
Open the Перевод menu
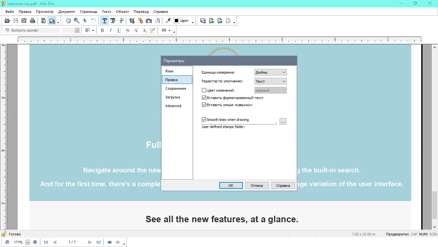(141, 12)
